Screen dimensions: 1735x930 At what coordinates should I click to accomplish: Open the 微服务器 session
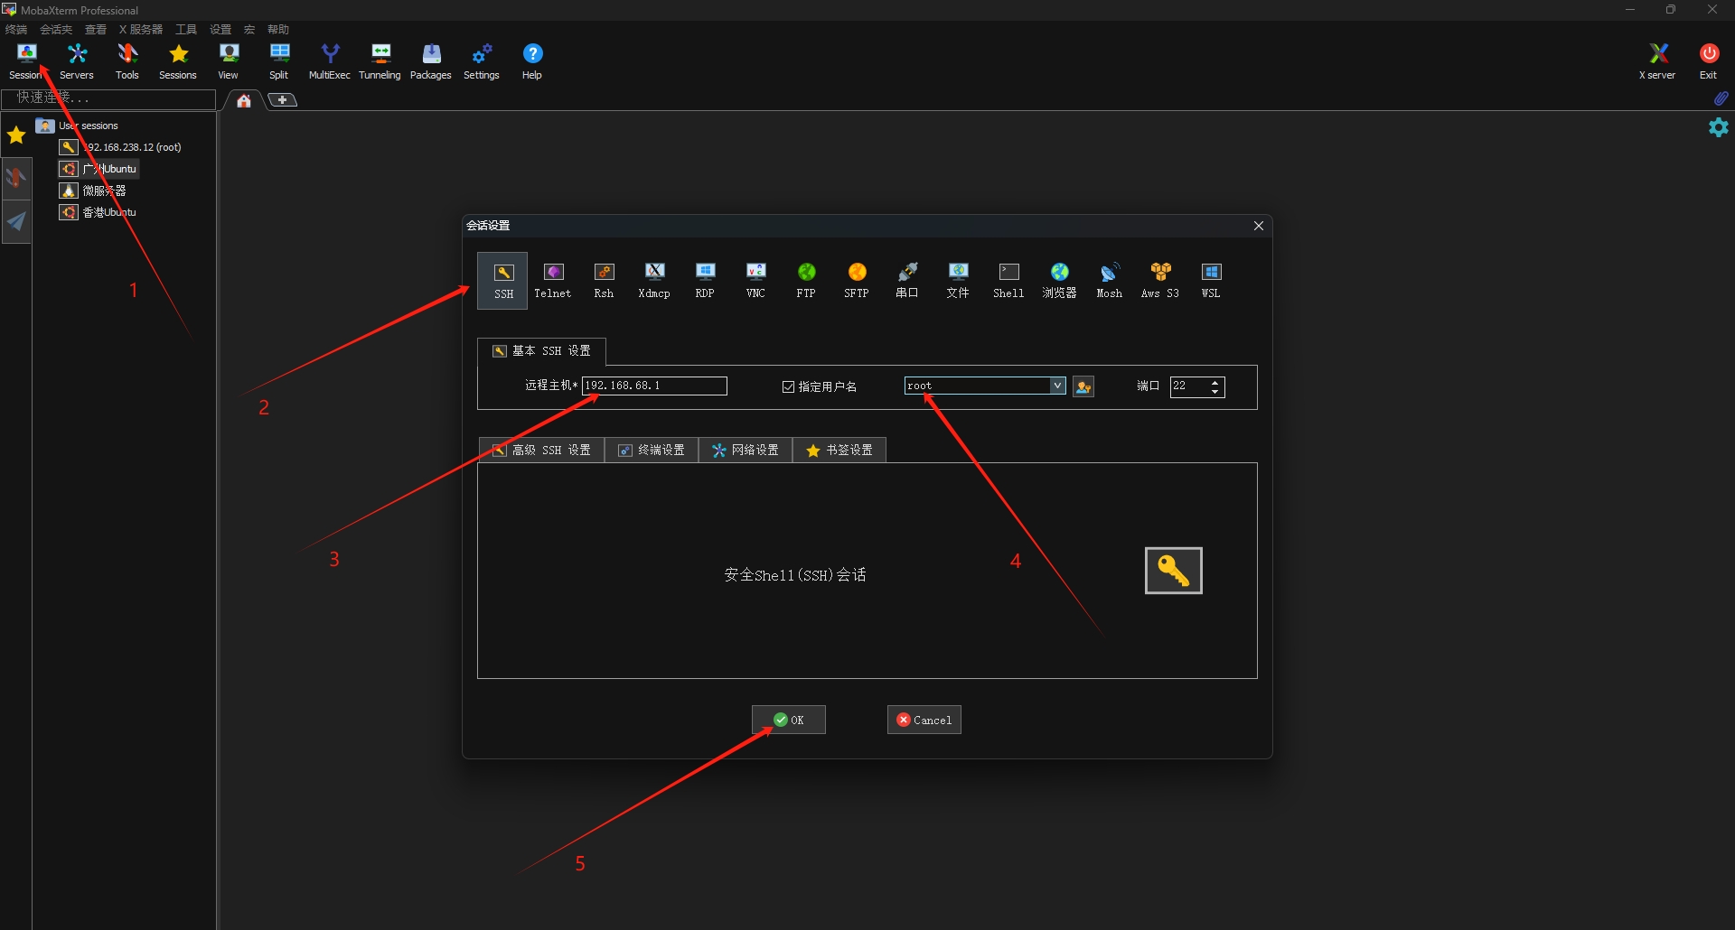tap(93, 191)
